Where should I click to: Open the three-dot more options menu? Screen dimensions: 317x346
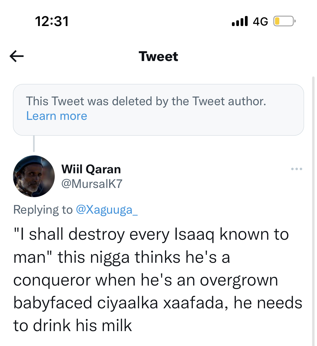(296, 169)
